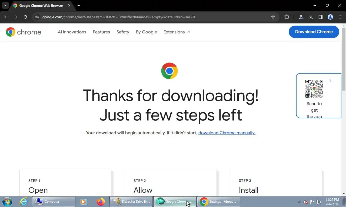
Task: Open Action Center flag icon
Action: (312, 202)
